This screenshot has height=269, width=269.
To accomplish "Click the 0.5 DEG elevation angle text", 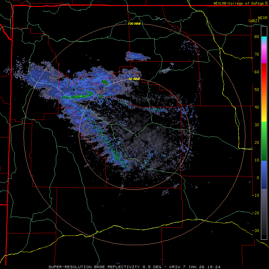I will [152, 267].
